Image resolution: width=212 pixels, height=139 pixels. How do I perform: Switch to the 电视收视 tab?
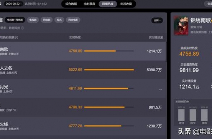click(x=126, y=4)
